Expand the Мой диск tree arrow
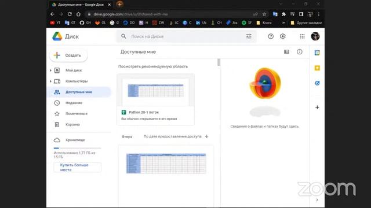Screen dimensions: 371x208 50,70
